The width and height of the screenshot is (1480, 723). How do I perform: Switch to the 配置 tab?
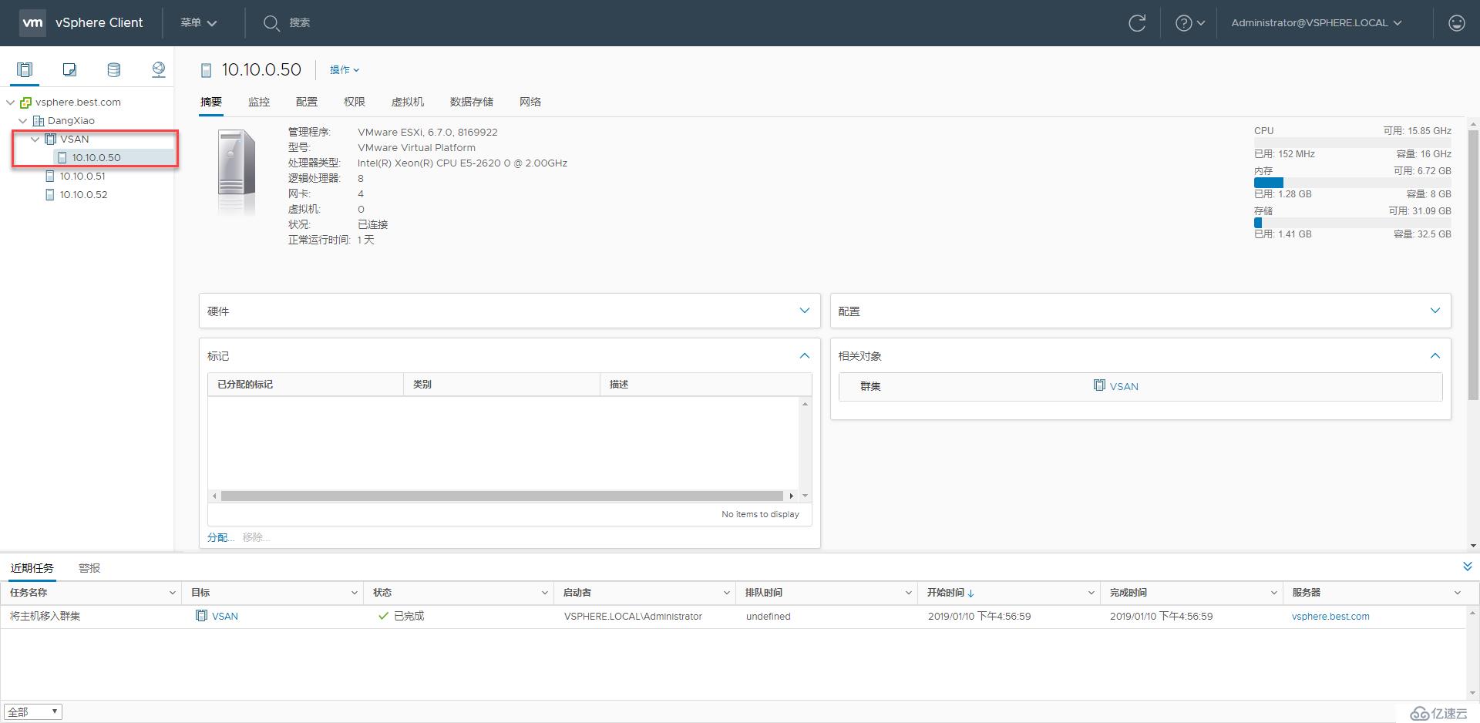[x=307, y=102]
